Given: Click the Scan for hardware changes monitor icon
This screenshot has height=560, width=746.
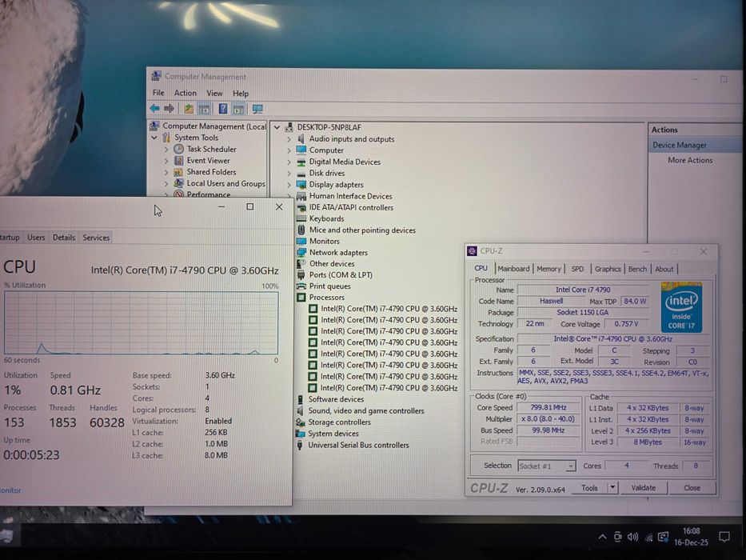Looking at the screenshot, I should (257, 109).
